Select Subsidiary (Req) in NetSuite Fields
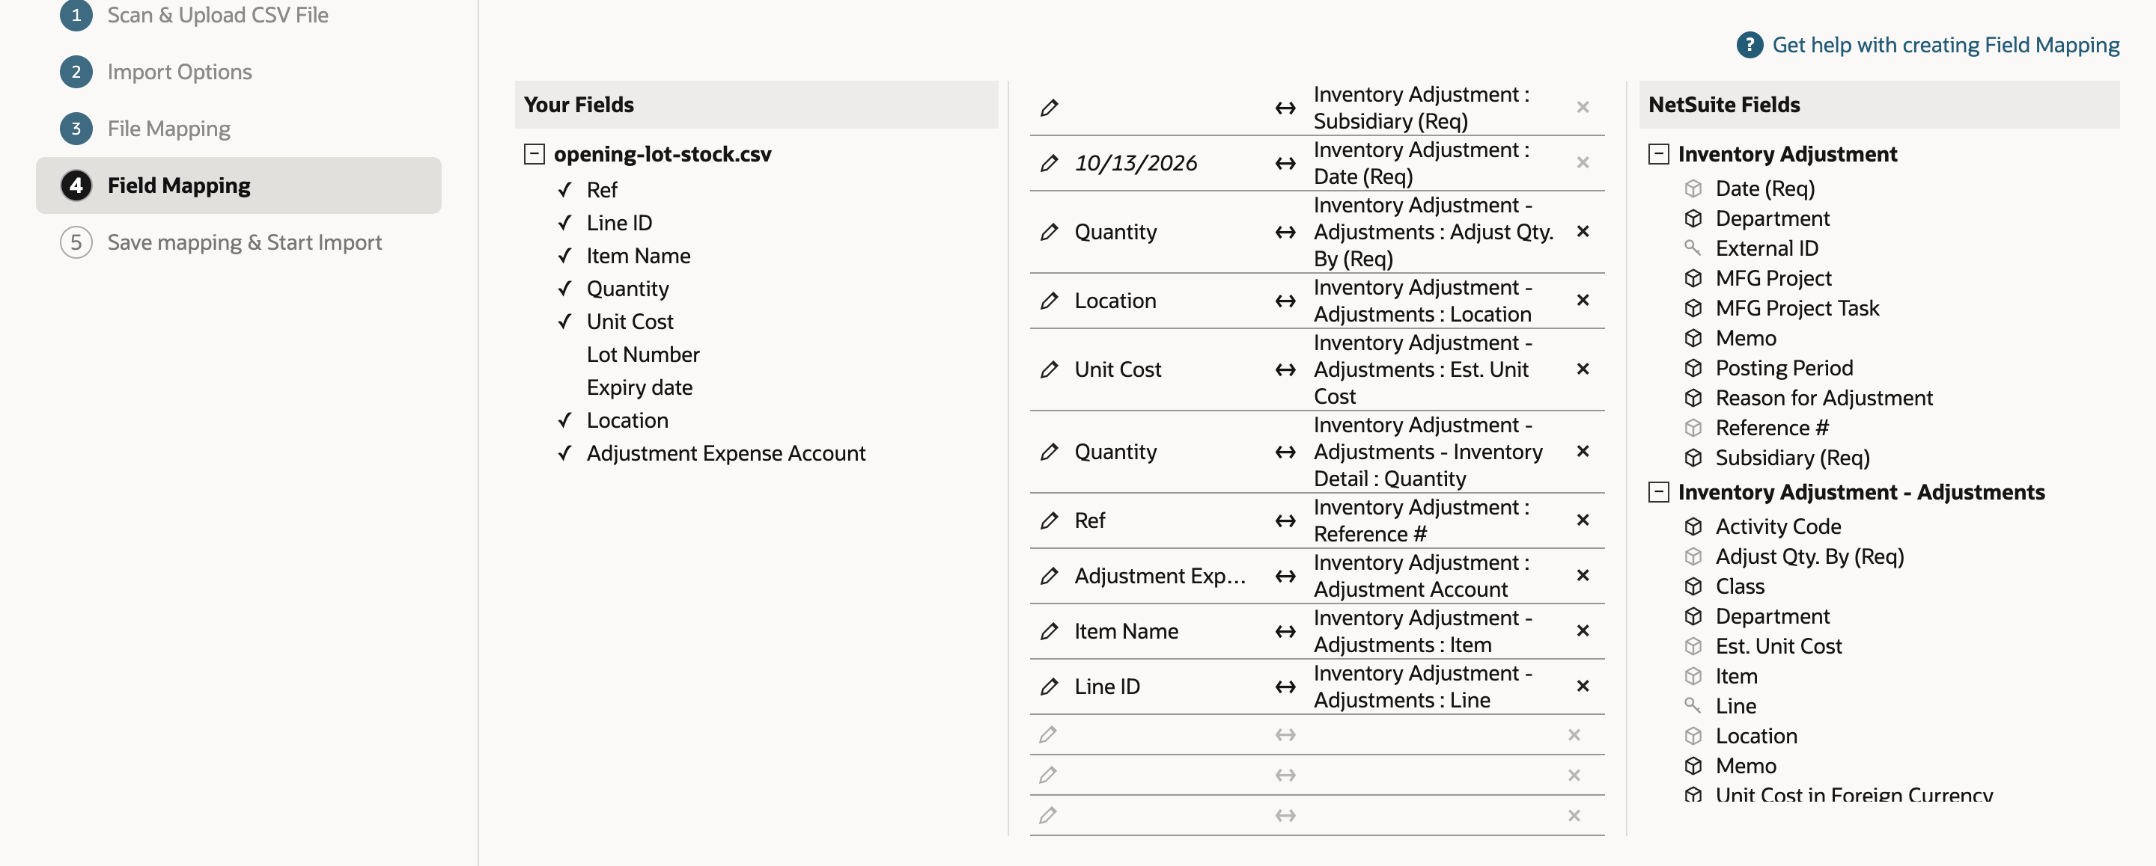This screenshot has height=866, width=2156. (1792, 458)
